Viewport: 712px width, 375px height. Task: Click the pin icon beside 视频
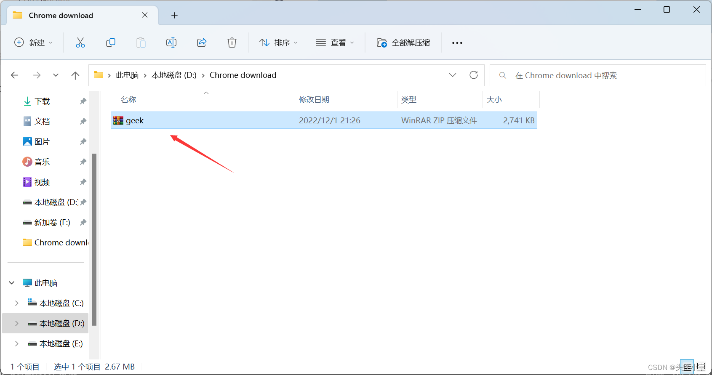click(x=83, y=182)
